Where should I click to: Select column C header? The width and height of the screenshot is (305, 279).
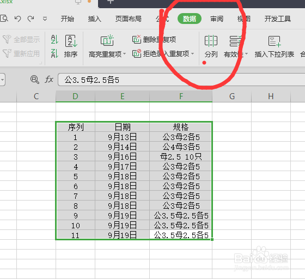click(36, 96)
